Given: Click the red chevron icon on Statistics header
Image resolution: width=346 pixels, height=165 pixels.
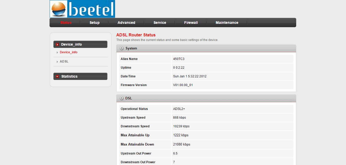Looking at the screenshot, I should 57,76.
